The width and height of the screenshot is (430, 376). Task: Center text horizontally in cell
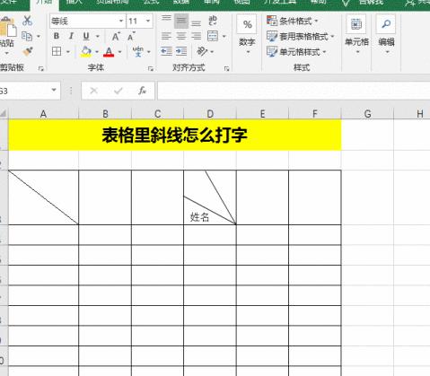click(x=181, y=36)
